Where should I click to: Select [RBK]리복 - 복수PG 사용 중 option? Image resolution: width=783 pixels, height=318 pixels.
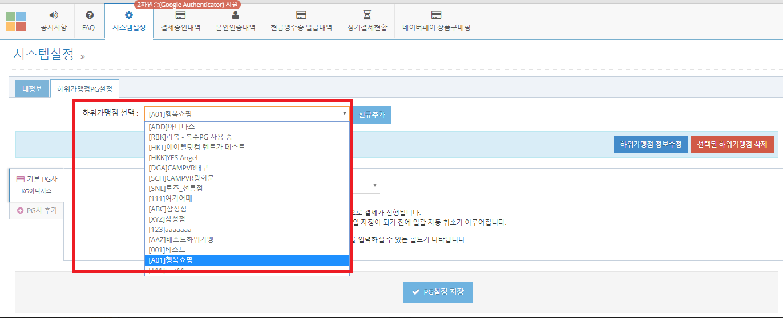click(x=247, y=137)
